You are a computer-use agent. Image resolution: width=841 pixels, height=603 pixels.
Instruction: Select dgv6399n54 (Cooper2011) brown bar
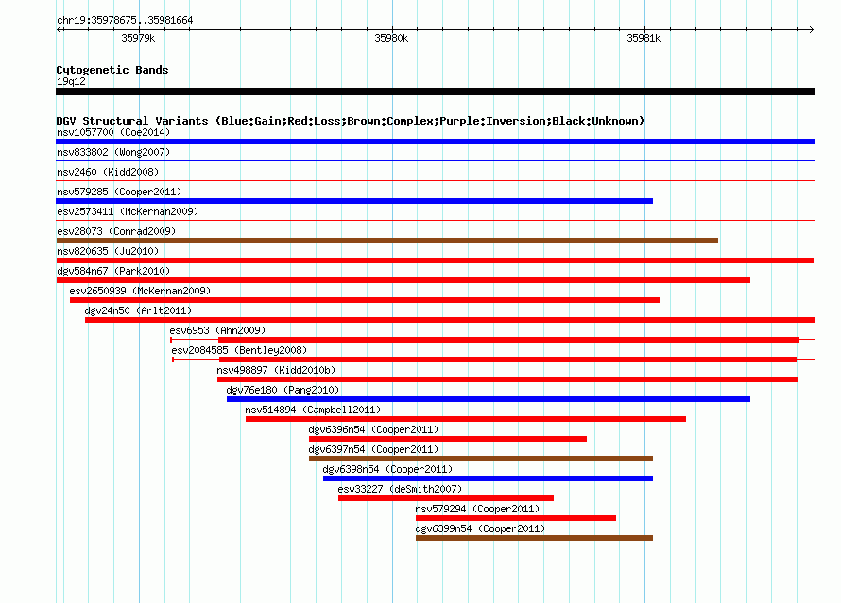click(534, 538)
